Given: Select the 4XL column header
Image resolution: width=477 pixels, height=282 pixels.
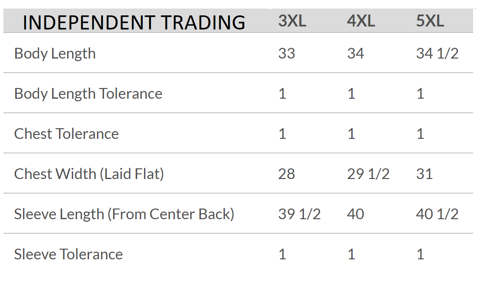Looking at the screenshot, I should 361,21.
